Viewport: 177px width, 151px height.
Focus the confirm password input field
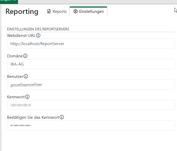[91, 125]
